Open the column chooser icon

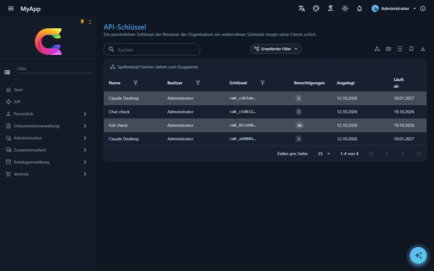tap(388, 49)
